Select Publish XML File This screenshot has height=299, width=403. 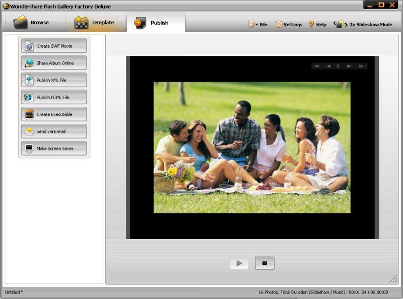[x=53, y=80]
